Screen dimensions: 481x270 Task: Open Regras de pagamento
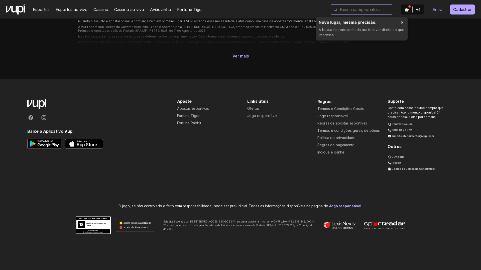click(336, 145)
